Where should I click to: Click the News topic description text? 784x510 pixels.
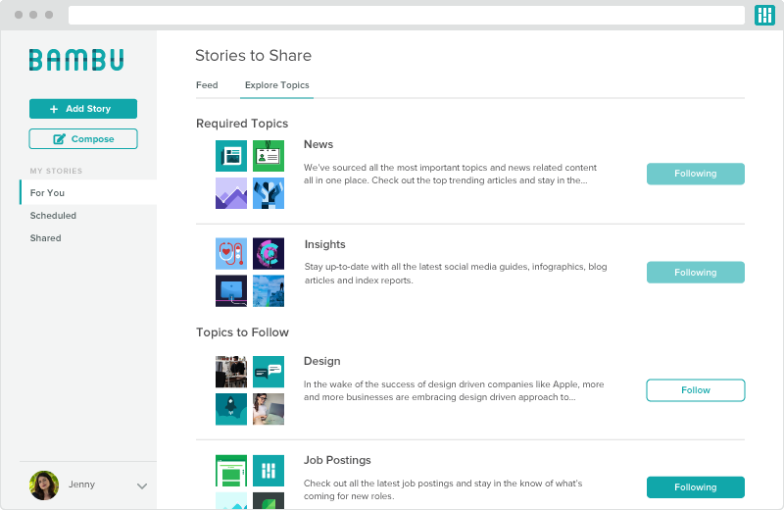click(x=450, y=174)
